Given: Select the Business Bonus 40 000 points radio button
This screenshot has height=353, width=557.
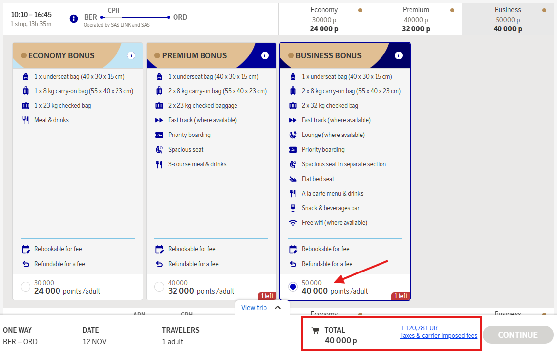Looking at the screenshot, I should [x=293, y=286].
